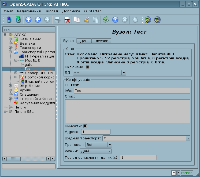Open the Файл menu
This screenshot has height=177, width=200.
click(8, 11)
